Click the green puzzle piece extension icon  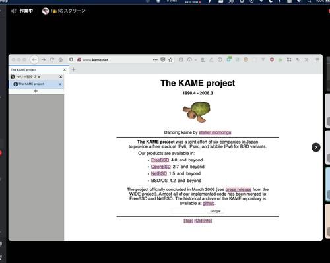pyautogui.click(x=280, y=59)
